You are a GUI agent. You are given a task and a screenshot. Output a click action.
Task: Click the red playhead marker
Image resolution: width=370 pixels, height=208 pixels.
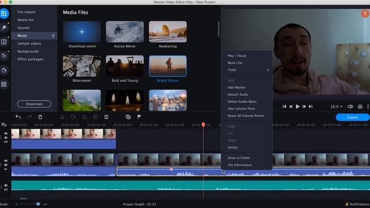(203, 125)
